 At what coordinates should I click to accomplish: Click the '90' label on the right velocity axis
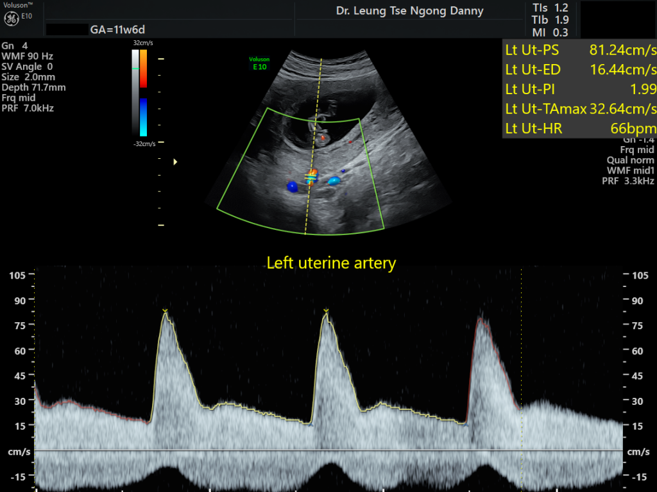tap(637, 301)
